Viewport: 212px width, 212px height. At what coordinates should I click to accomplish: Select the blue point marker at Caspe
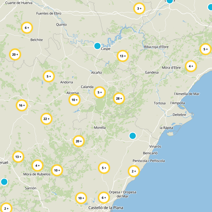coord(97,46)
